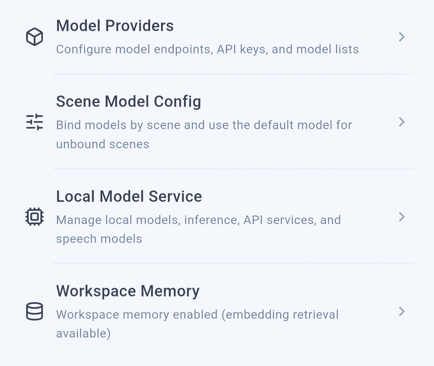Click the embedding retrieval availability text
This screenshot has width=434, height=366.
[197, 315]
